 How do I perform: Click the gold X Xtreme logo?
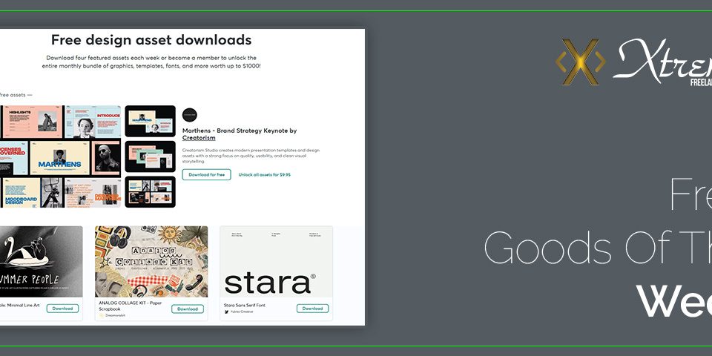point(581,62)
